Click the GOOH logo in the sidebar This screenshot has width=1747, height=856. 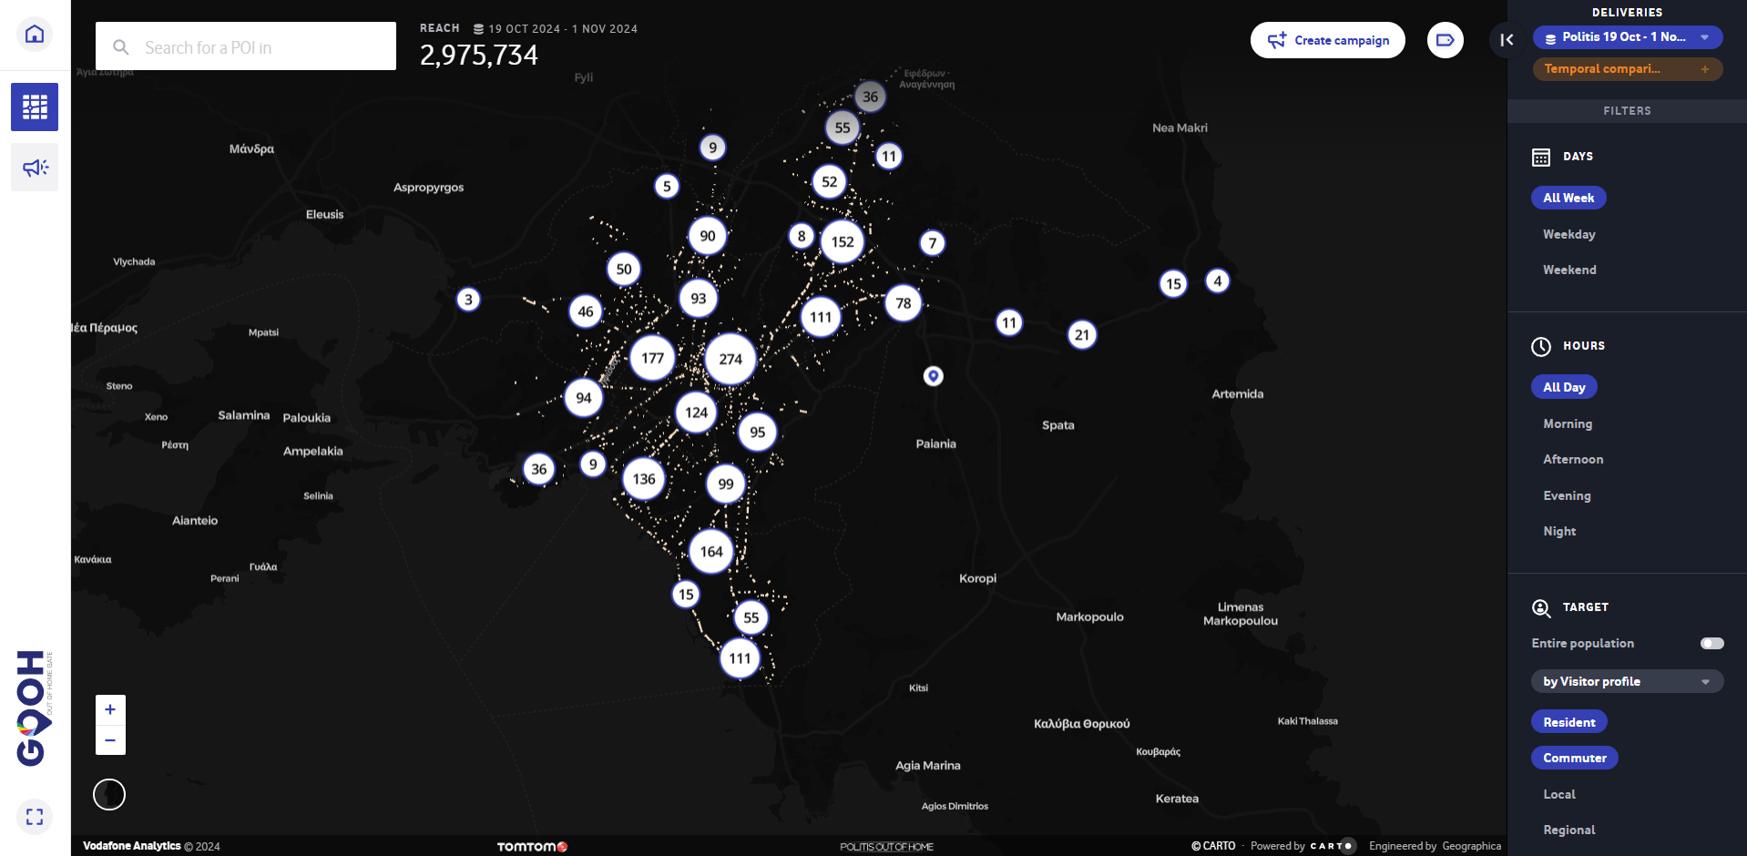click(x=35, y=708)
